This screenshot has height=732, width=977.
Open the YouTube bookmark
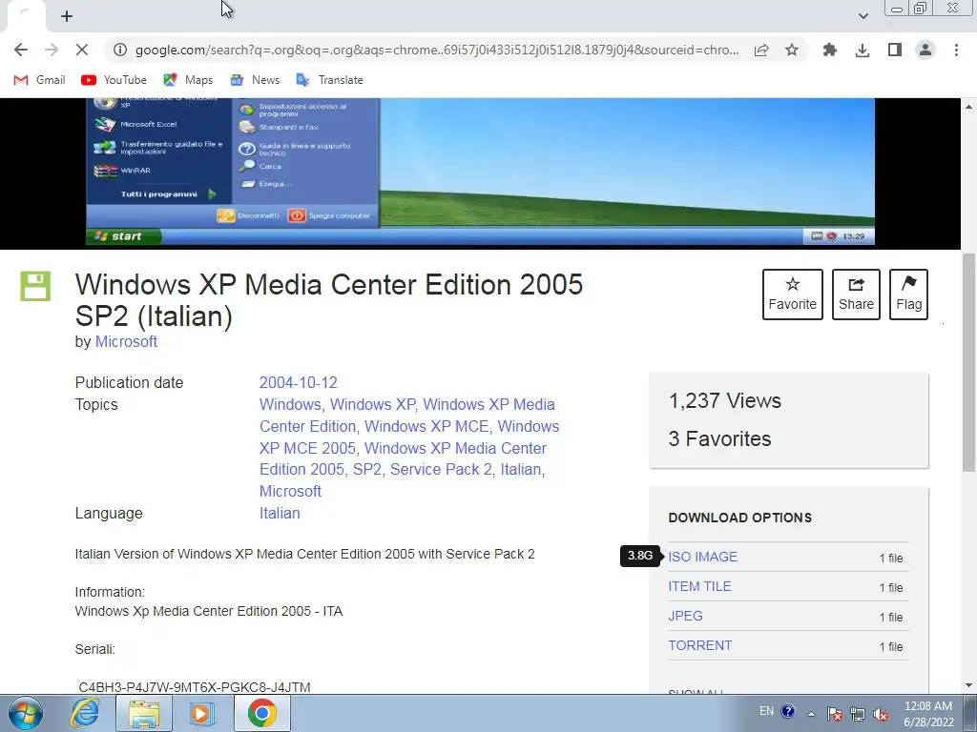click(114, 80)
